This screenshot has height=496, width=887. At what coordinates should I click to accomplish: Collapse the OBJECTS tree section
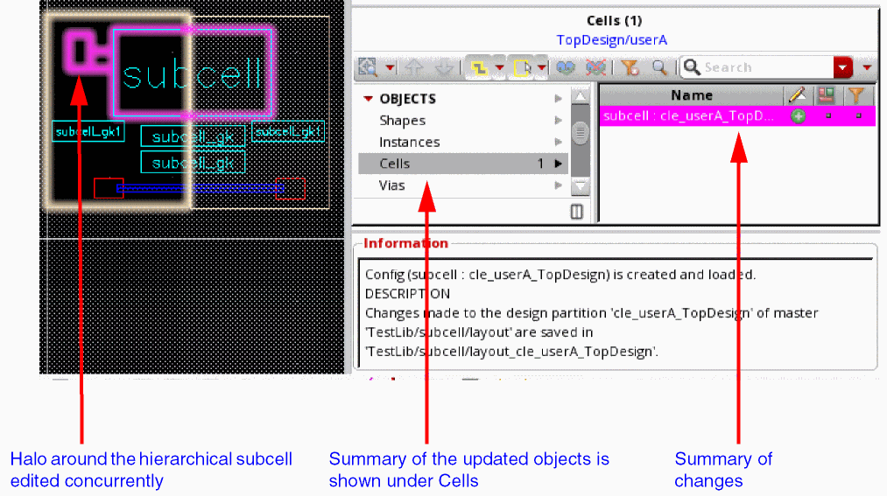point(369,99)
